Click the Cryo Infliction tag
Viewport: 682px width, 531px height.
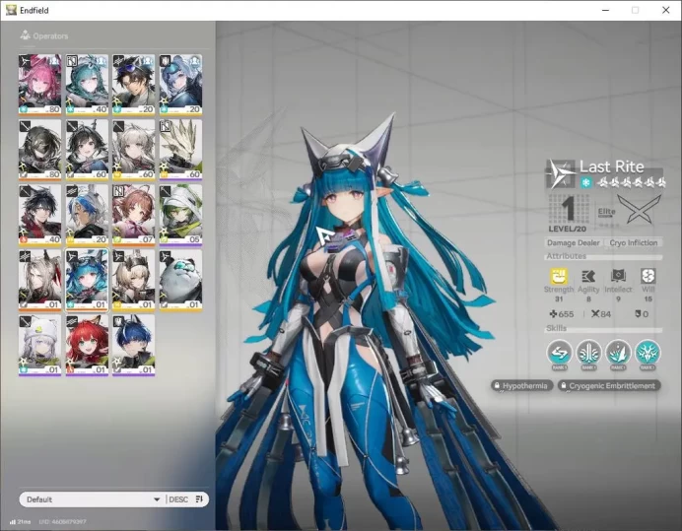(x=634, y=242)
